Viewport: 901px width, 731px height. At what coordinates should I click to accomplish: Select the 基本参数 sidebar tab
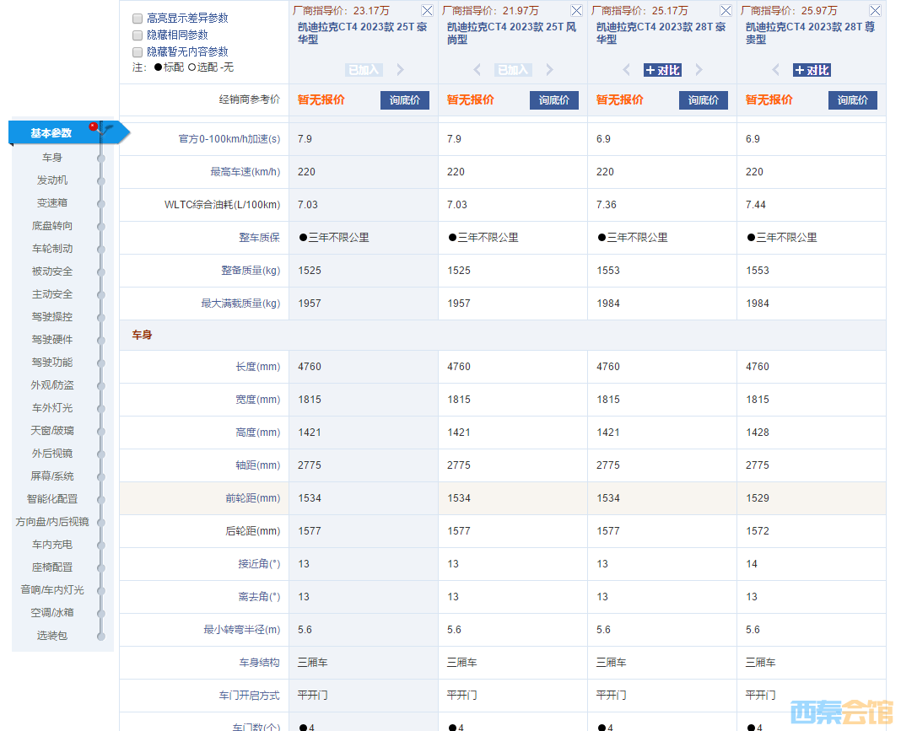52,132
